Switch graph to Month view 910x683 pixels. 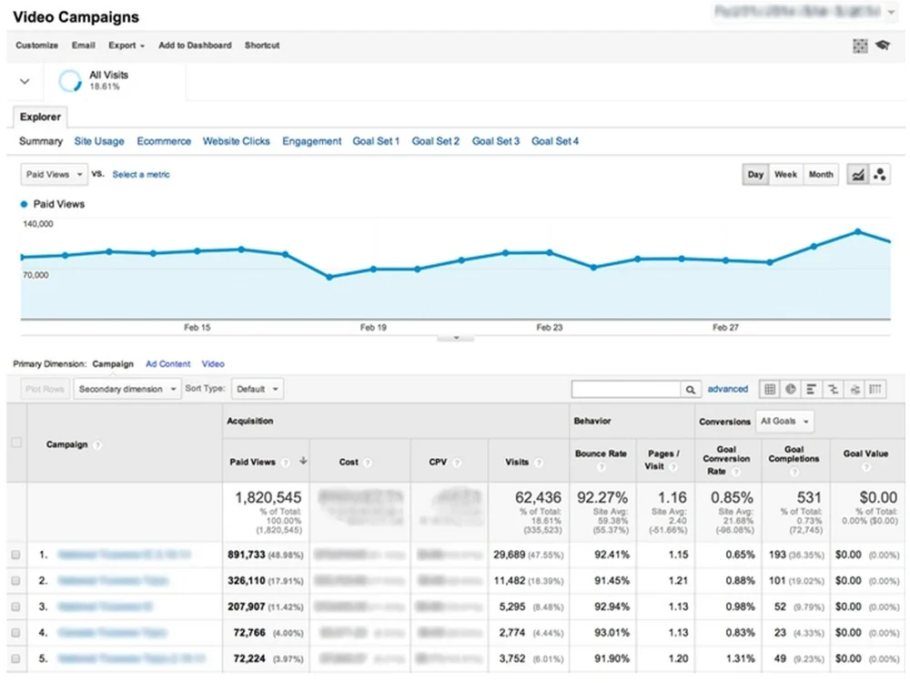click(821, 174)
